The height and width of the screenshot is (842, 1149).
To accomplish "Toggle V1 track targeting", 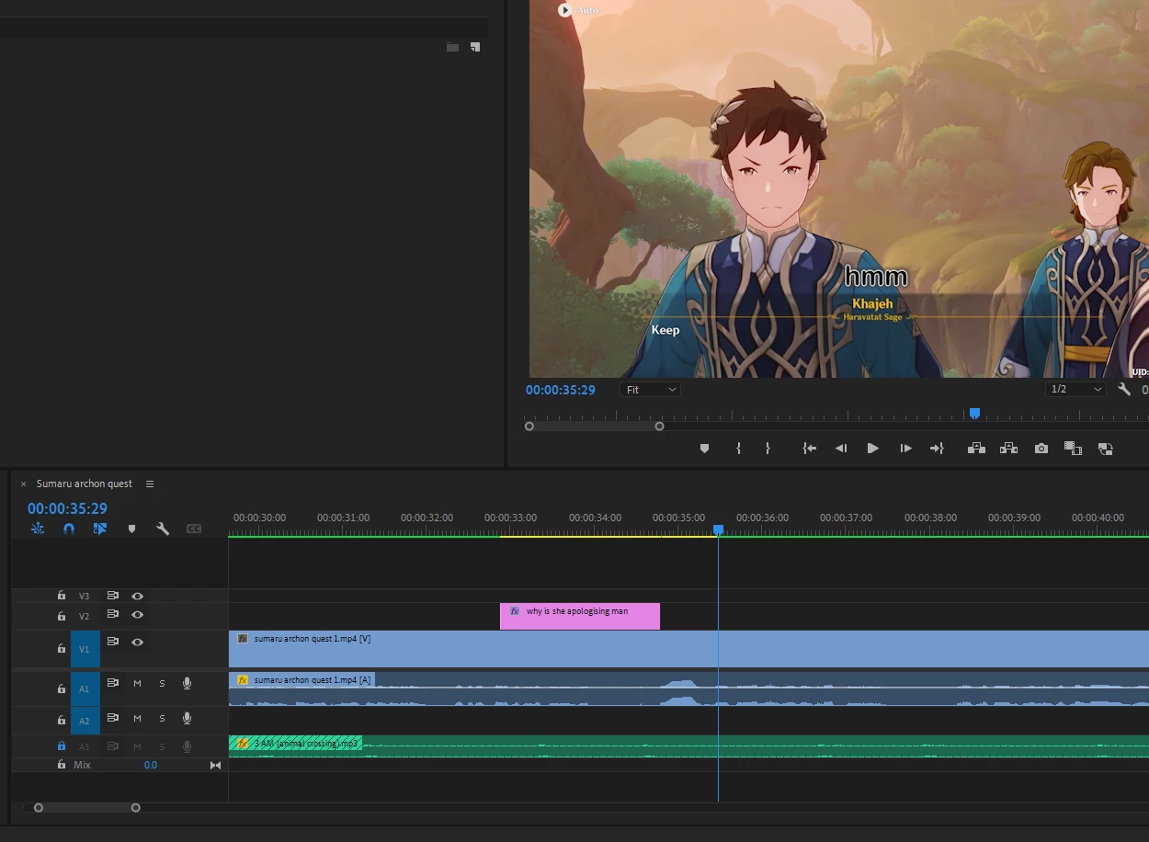I will (x=85, y=649).
